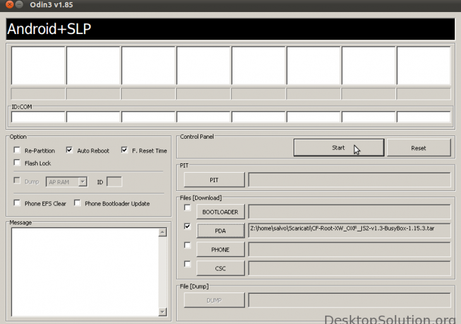Screen dimensions: 461x324
Task: Click the Start button
Action: (338, 148)
